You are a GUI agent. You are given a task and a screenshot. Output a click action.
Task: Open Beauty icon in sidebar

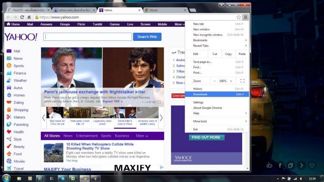pyautogui.click(x=9, y=146)
